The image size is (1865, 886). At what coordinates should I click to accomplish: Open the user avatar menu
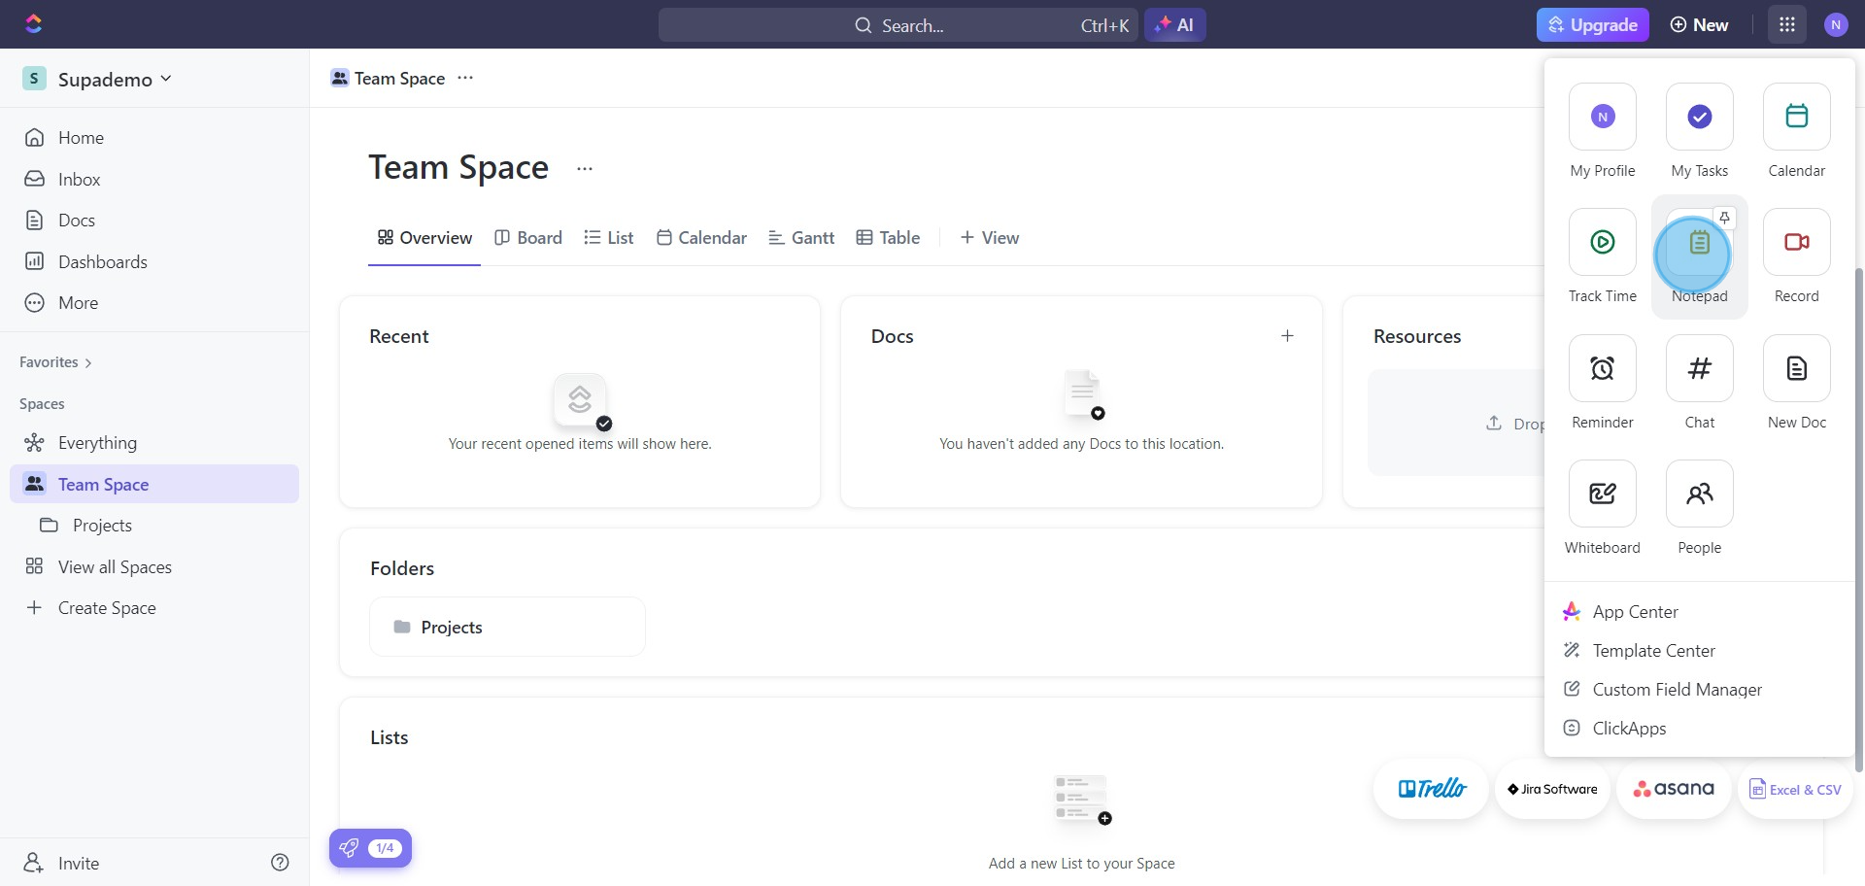1835,25
